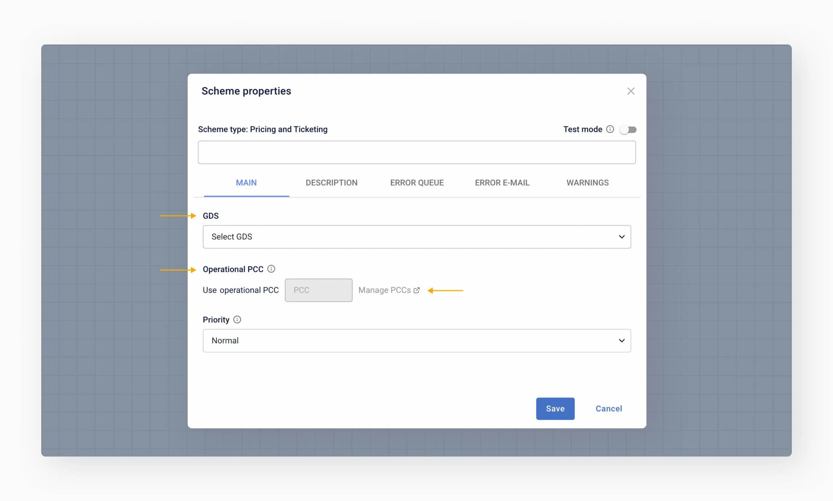Click the GDS dropdown chevron arrow
Viewport: 833px width, 501px height.
pos(621,237)
